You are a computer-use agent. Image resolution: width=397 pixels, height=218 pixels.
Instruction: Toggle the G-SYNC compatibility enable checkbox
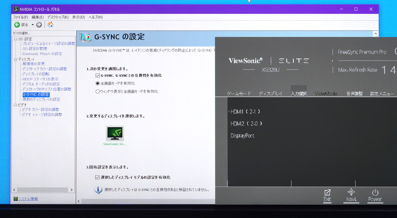(x=98, y=76)
